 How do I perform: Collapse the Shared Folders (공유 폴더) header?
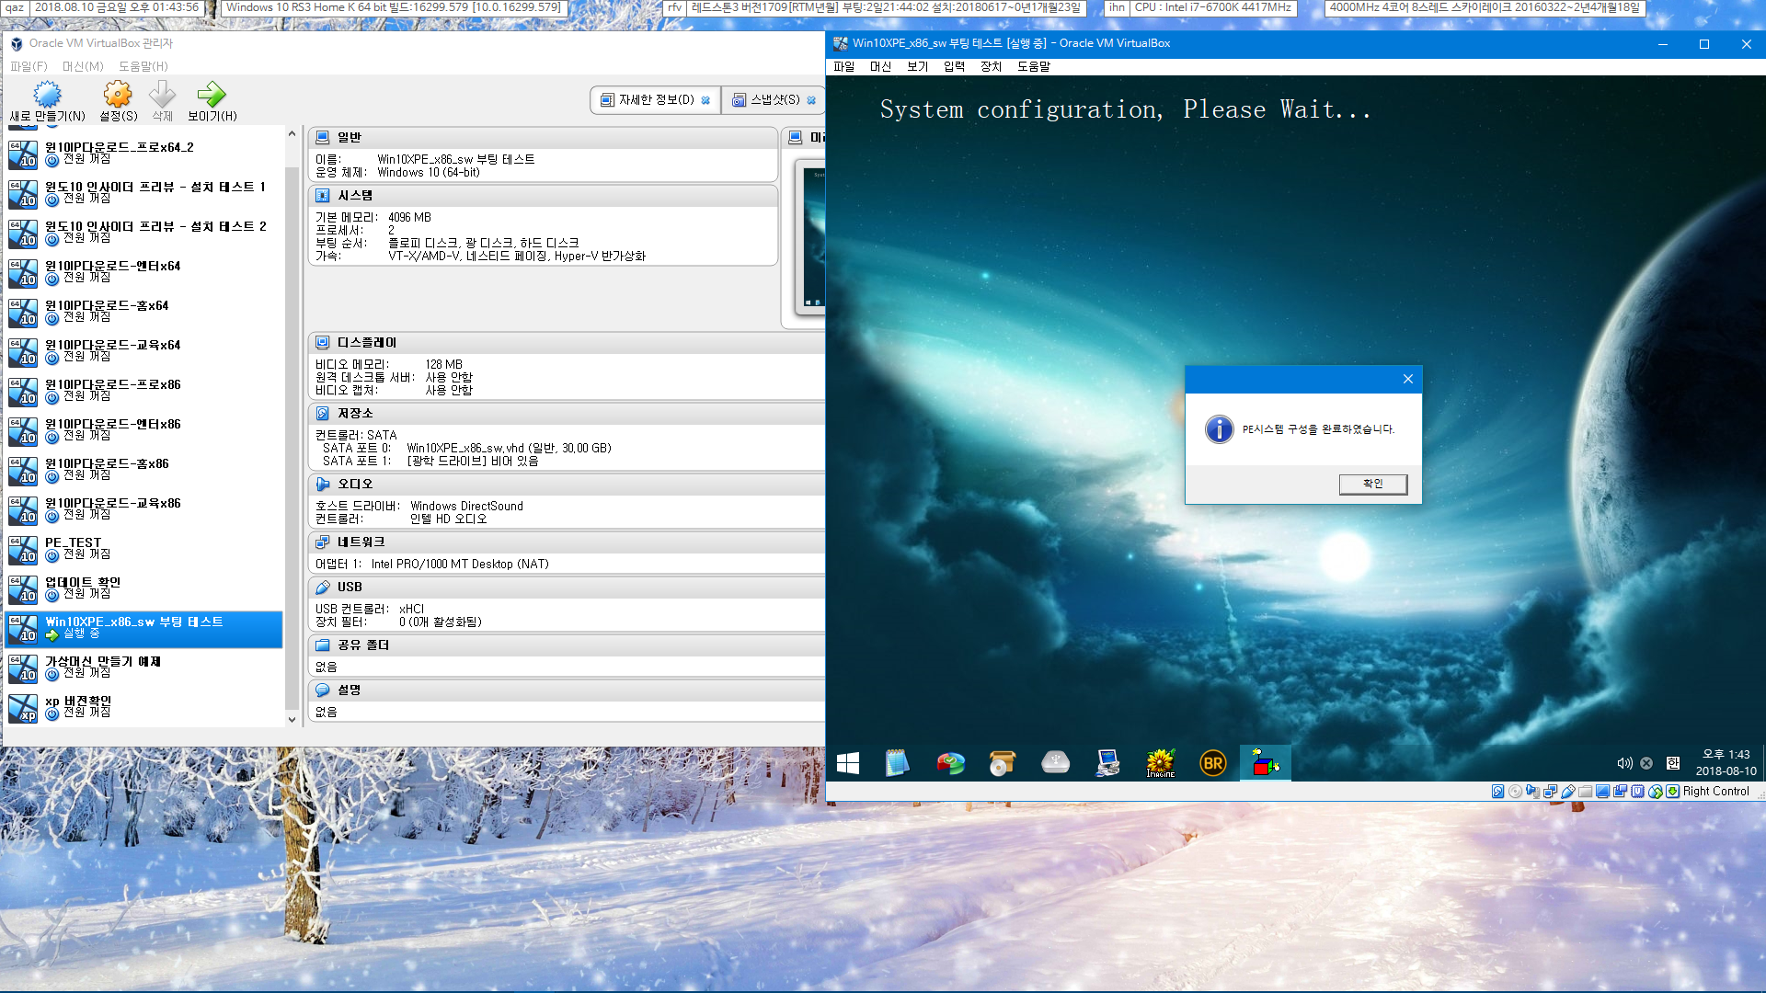tap(566, 645)
